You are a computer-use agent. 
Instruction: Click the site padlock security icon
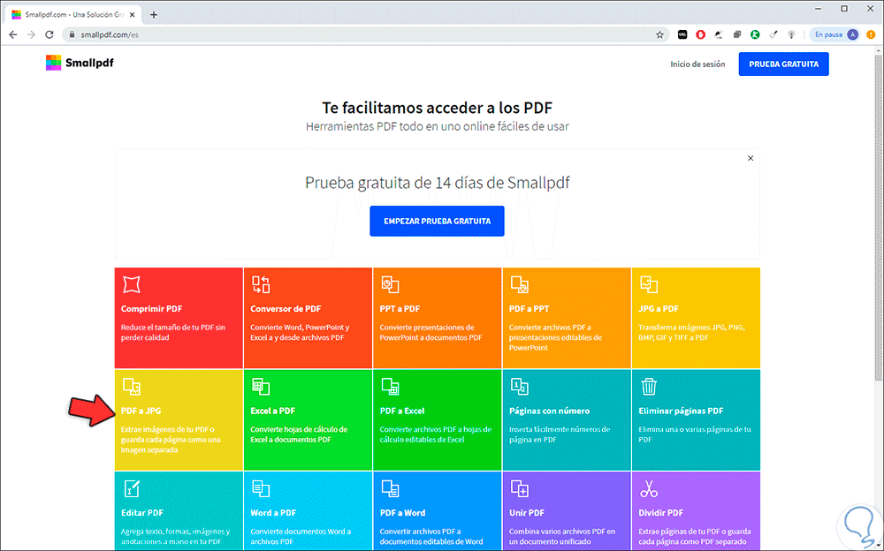[x=72, y=34]
